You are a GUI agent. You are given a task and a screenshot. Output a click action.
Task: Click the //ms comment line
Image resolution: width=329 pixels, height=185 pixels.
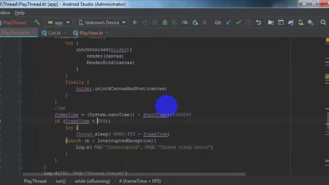coord(60,108)
